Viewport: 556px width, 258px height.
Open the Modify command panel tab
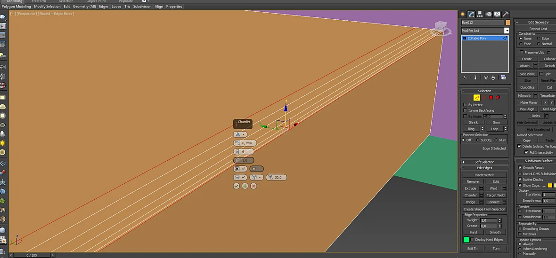pyautogui.click(x=471, y=14)
